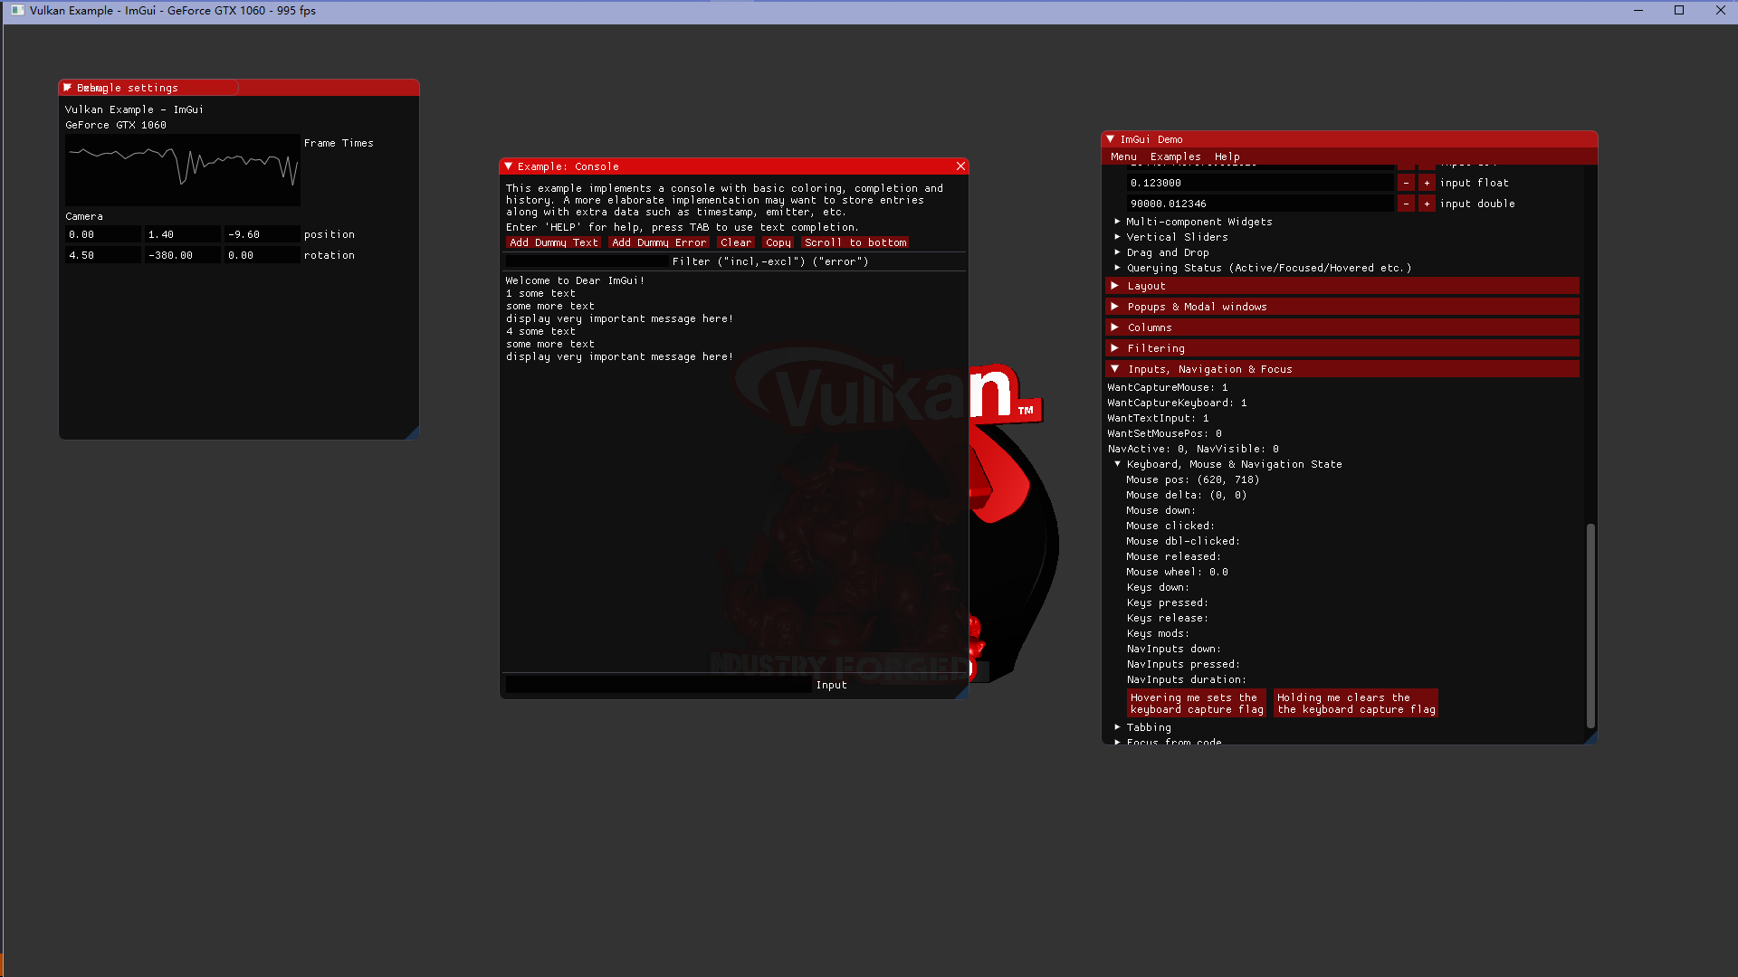1738x977 pixels.
Task: Expand Multi-component Widgets node
Action: [1198, 222]
